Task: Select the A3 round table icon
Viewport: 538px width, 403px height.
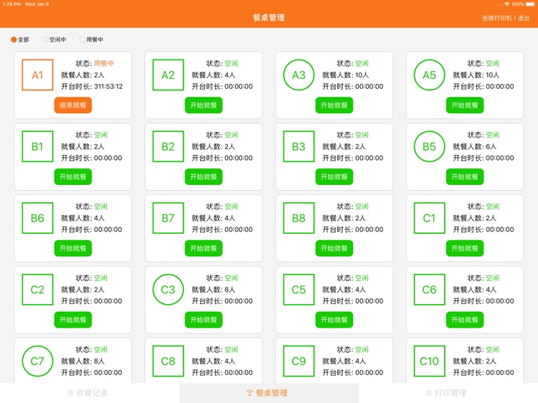Action: (299, 75)
